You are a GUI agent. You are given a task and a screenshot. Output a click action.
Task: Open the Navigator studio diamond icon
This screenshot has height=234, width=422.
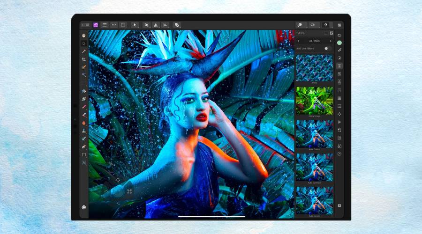tap(339, 114)
